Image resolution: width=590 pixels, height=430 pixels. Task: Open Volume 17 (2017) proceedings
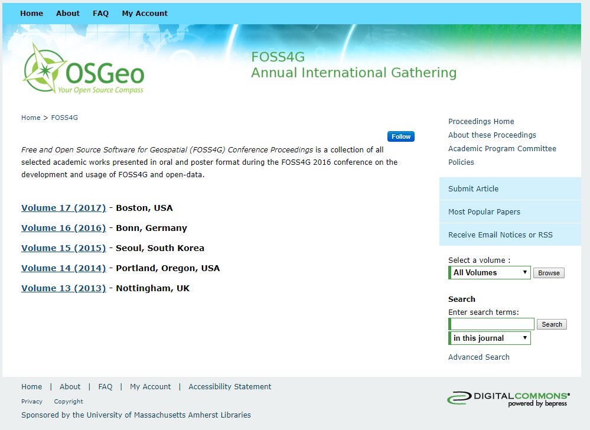point(64,208)
